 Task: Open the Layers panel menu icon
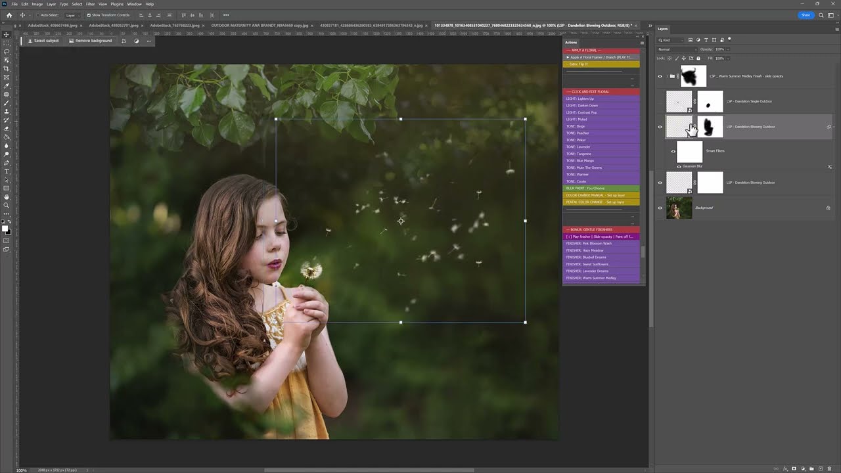pyautogui.click(x=837, y=29)
